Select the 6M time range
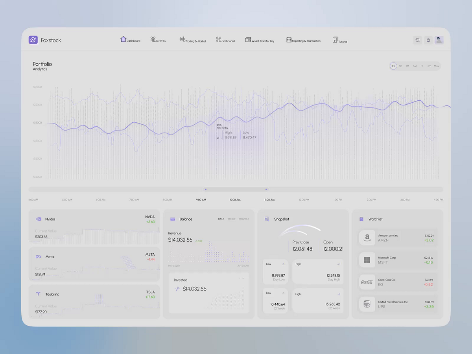 pyautogui.click(x=415, y=66)
